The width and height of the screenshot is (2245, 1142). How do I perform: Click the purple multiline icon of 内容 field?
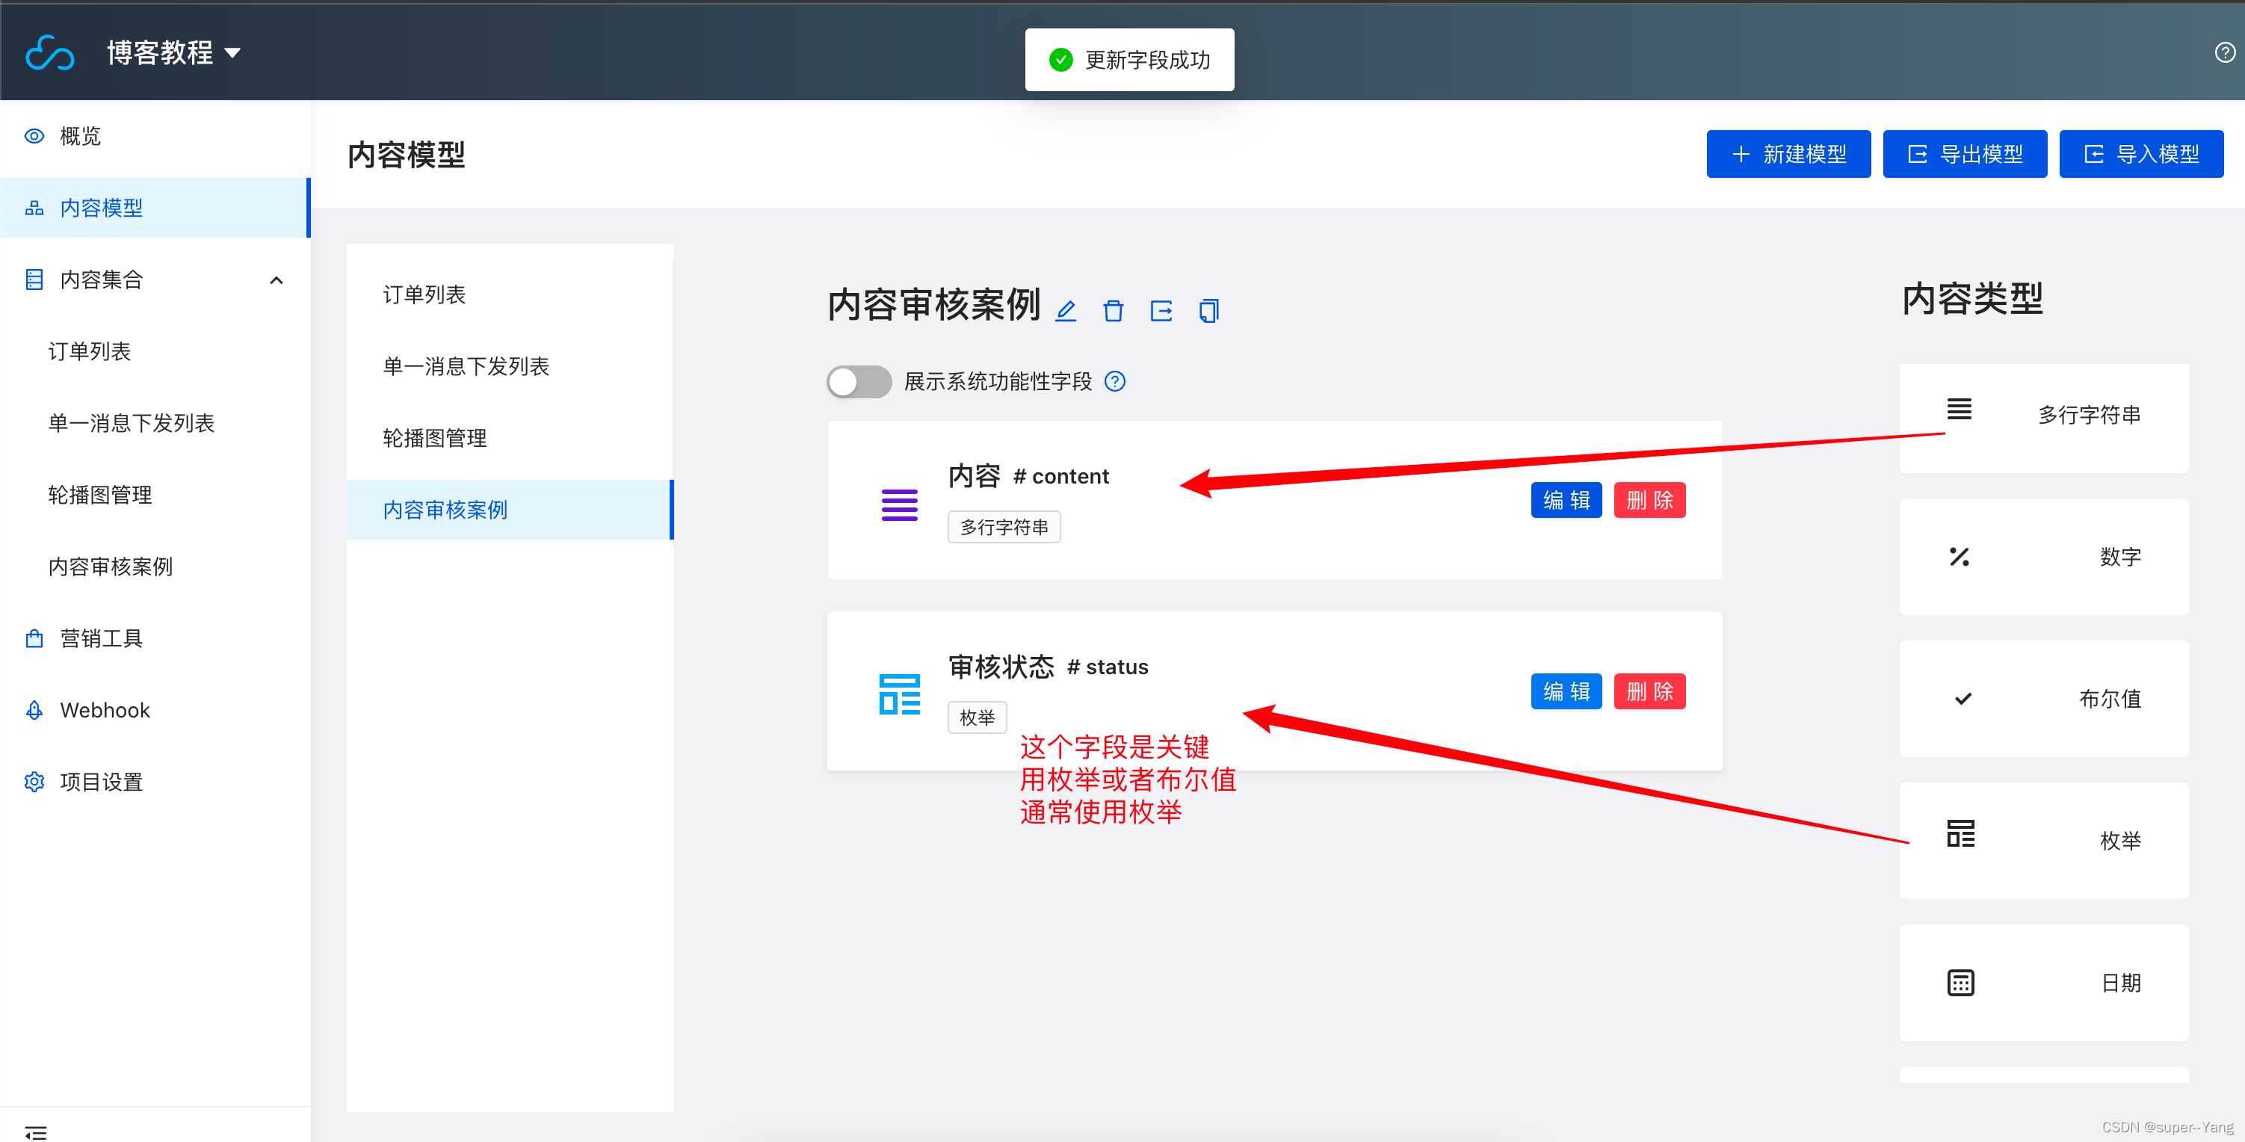tap(899, 504)
